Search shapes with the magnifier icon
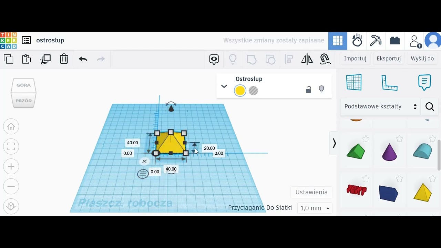Screen dimensions: 441x248 coord(430,107)
